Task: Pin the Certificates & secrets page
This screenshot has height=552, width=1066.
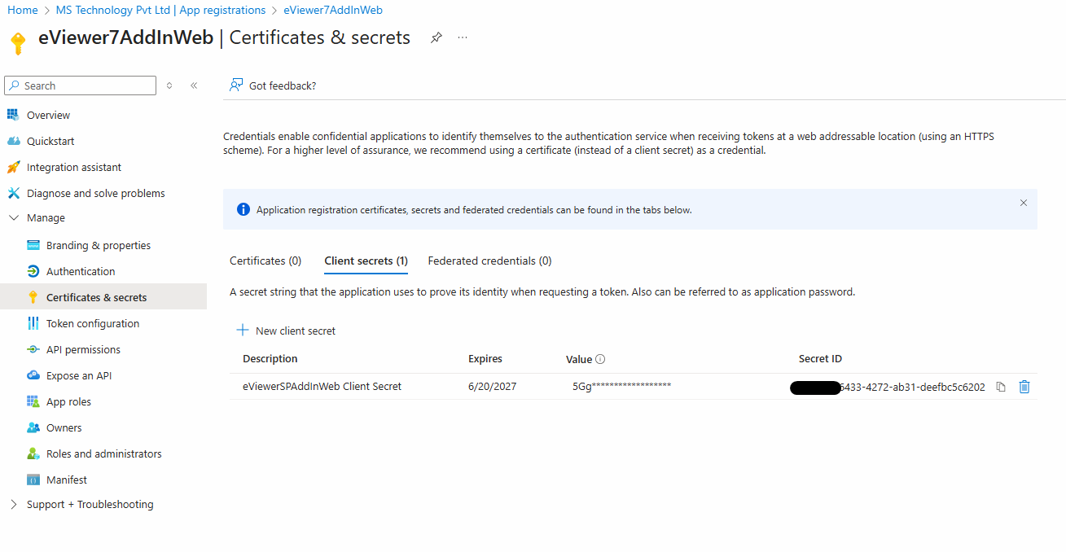Action: (436, 37)
